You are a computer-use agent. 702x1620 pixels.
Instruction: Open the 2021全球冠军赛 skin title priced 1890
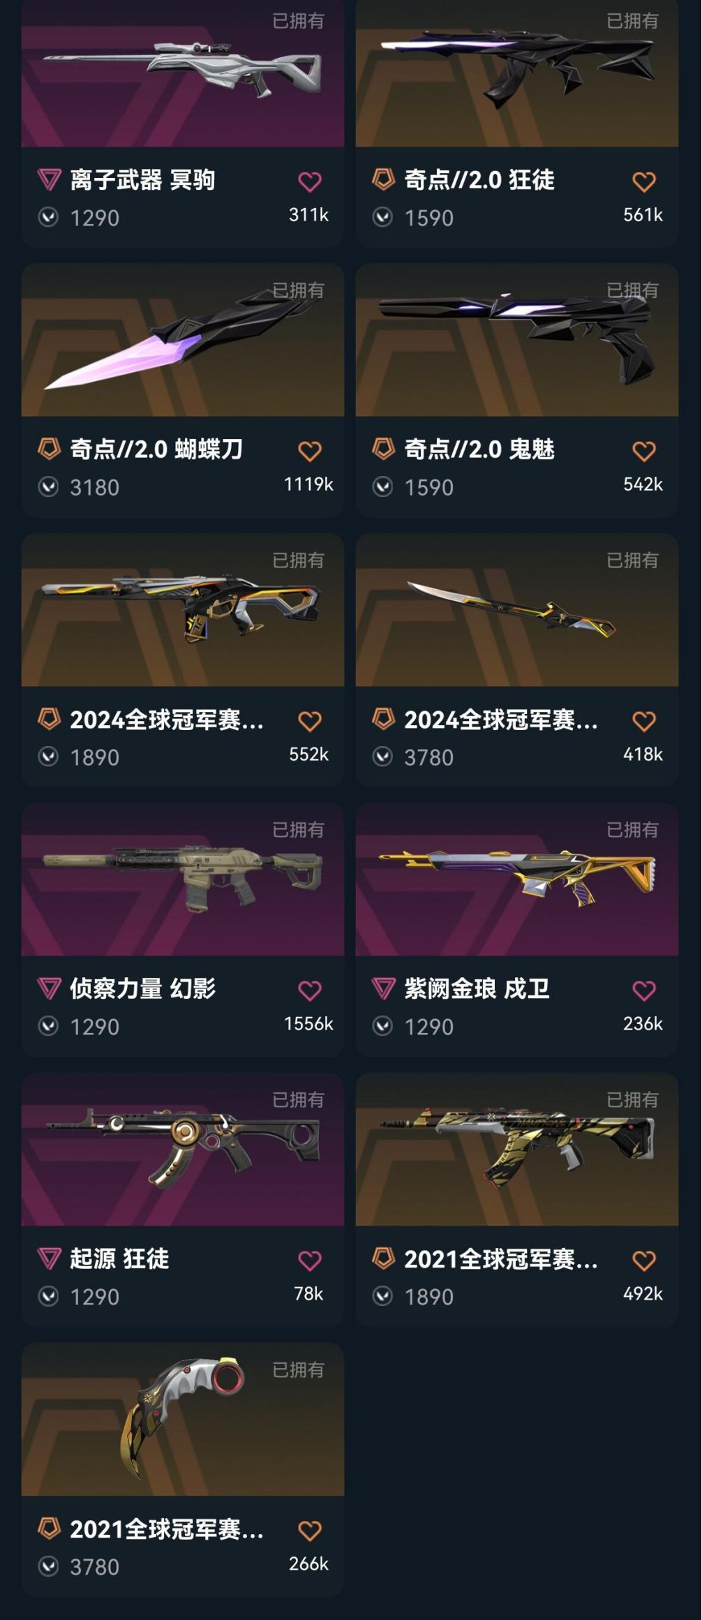(x=501, y=1259)
